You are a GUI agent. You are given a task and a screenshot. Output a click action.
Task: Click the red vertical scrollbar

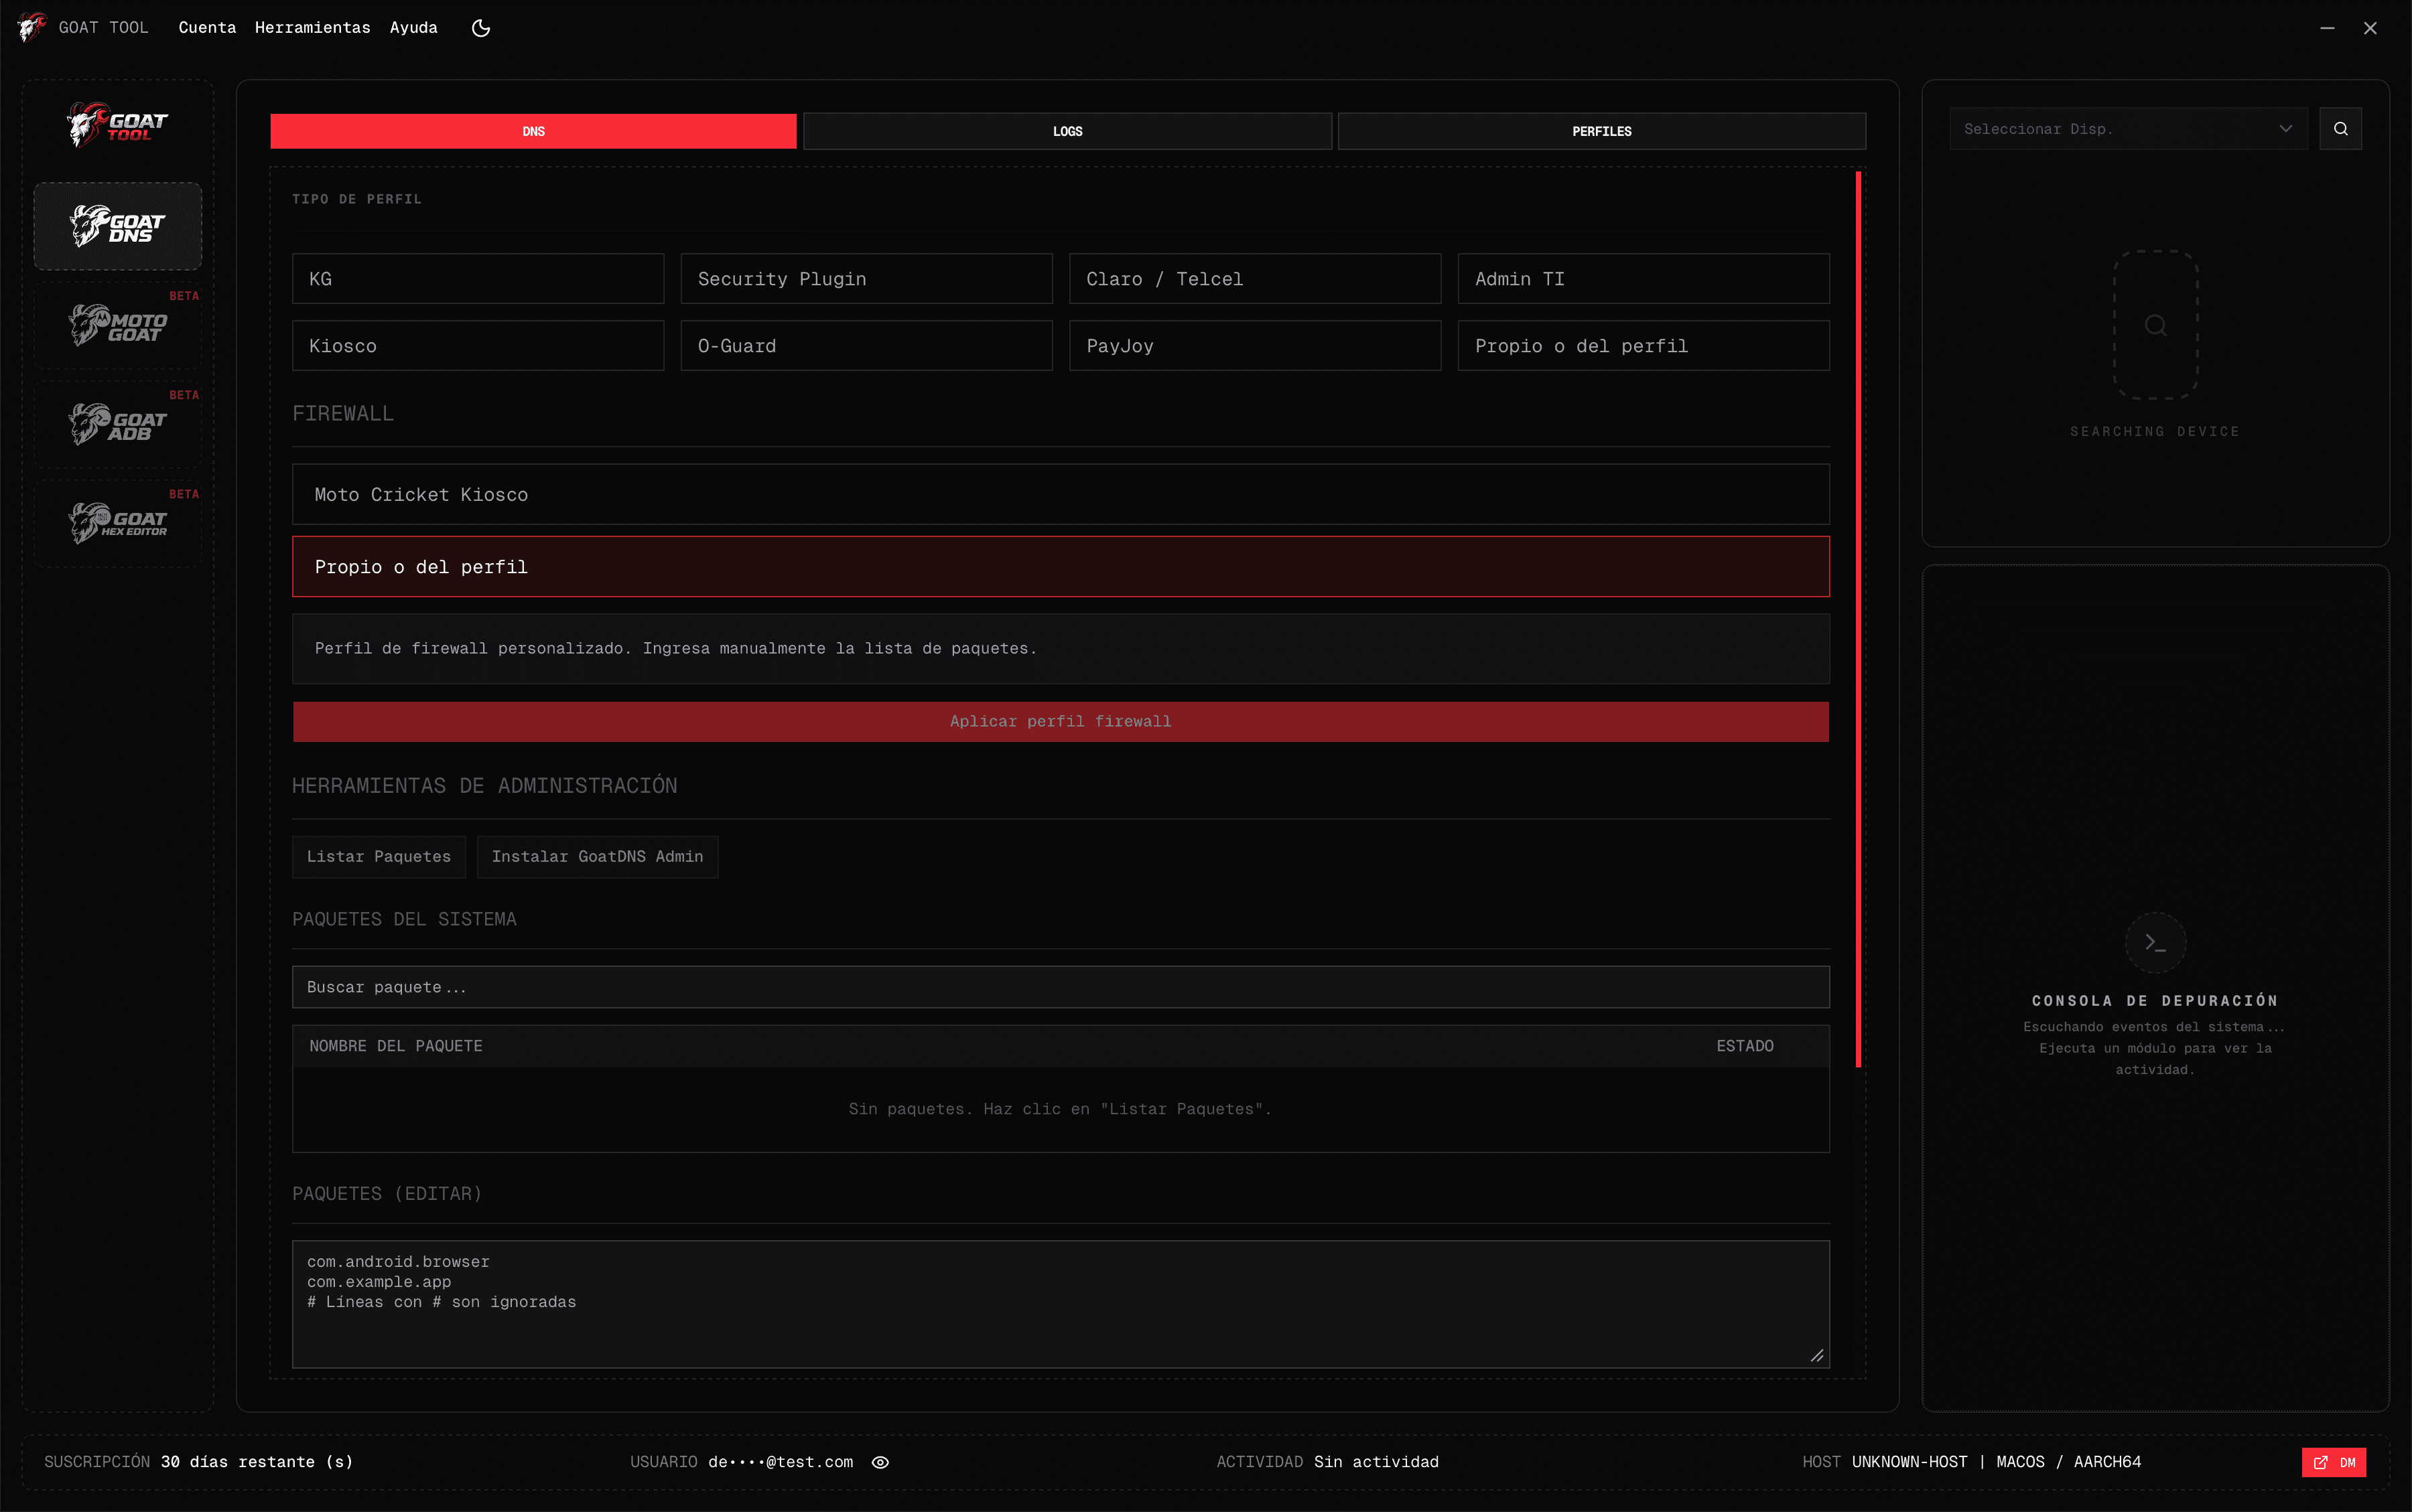[1859, 619]
